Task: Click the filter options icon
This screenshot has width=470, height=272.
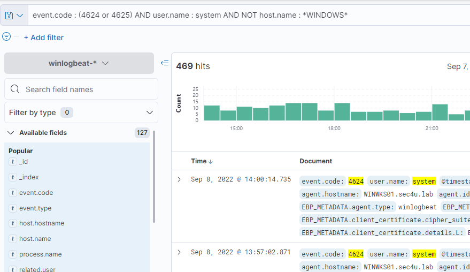Action: (6, 37)
